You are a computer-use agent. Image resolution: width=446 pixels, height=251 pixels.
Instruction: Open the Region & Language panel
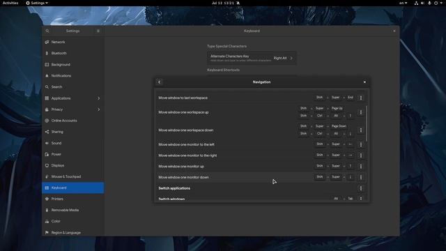click(72, 232)
